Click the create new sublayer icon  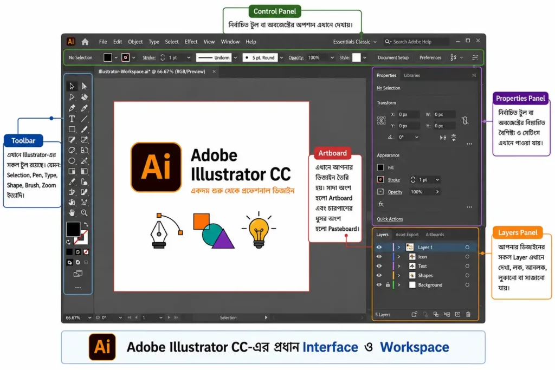(447, 314)
